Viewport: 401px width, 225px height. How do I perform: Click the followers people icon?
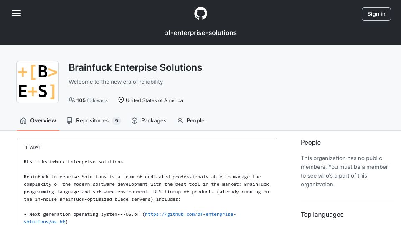(71, 100)
